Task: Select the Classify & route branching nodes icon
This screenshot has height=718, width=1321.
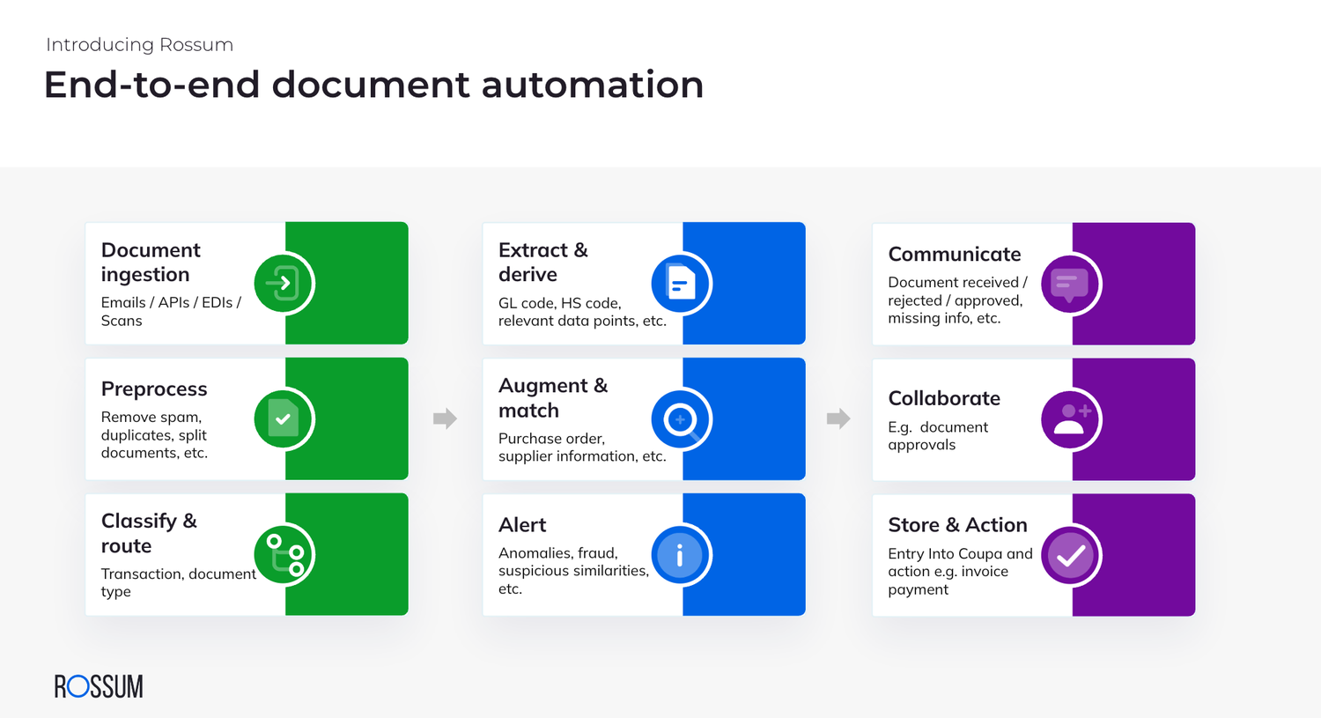Action: [x=284, y=555]
